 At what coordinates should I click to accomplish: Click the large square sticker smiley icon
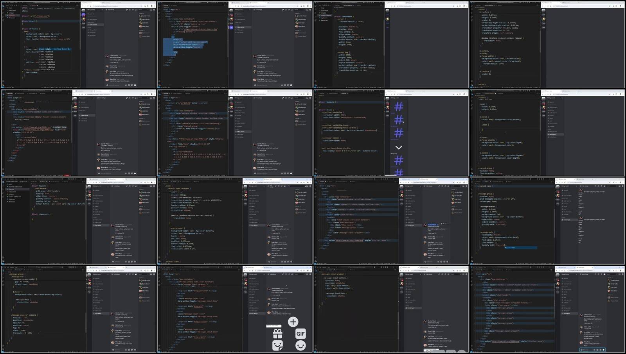tap(277, 345)
